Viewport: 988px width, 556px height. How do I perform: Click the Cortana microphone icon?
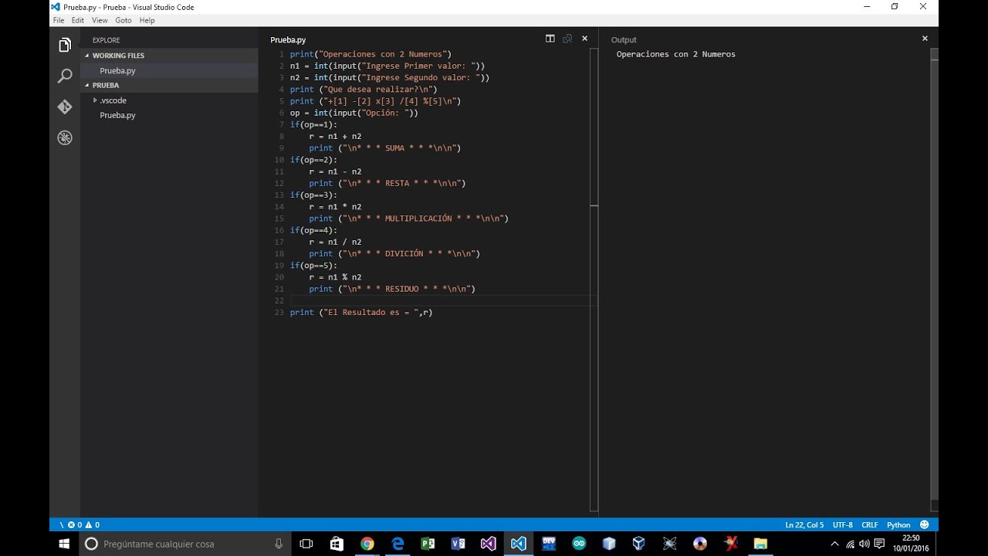(279, 544)
